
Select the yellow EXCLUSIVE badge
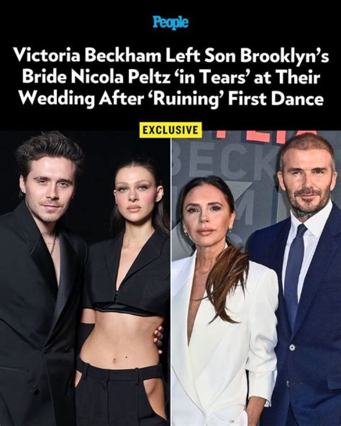click(170, 130)
